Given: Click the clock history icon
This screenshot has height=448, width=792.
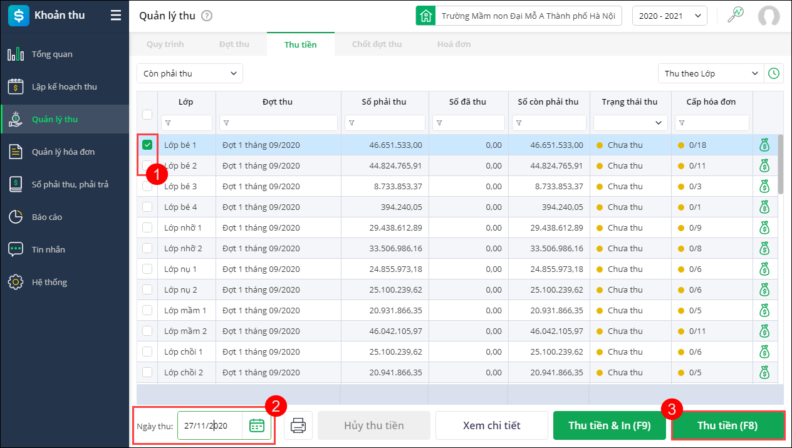Looking at the screenshot, I should 774,73.
